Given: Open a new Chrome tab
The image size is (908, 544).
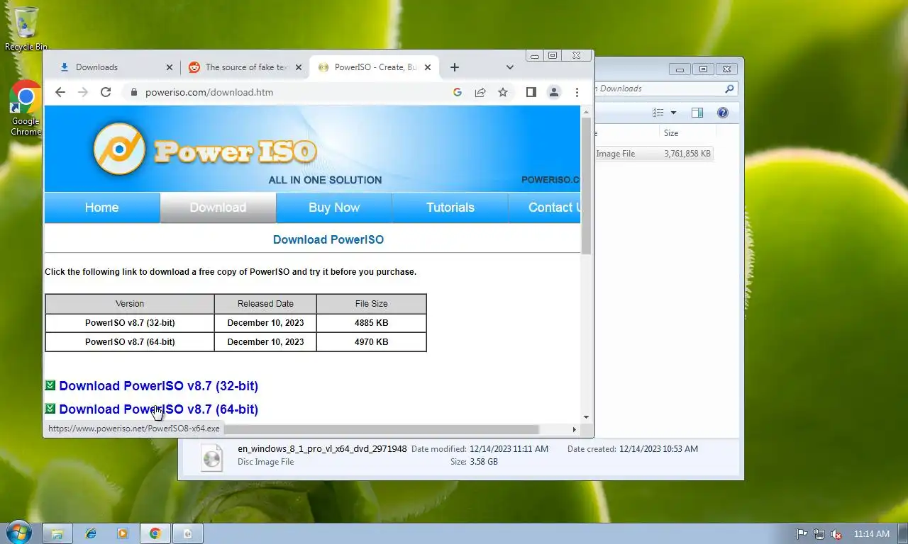Looking at the screenshot, I should (x=455, y=67).
